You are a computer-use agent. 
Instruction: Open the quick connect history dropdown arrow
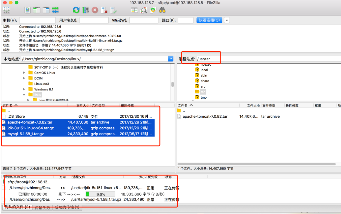[x=227, y=20]
